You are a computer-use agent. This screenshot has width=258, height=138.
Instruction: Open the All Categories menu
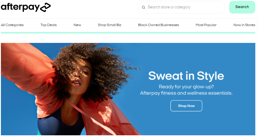click(12, 25)
